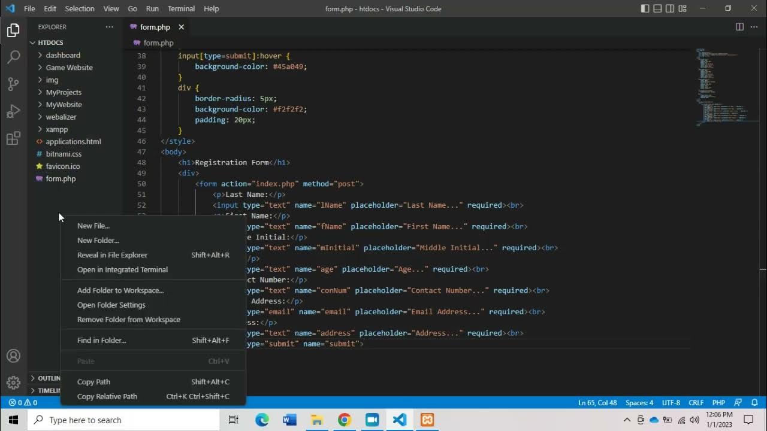Open the Extensions view icon
767x431 pixels.
point(13,139)
